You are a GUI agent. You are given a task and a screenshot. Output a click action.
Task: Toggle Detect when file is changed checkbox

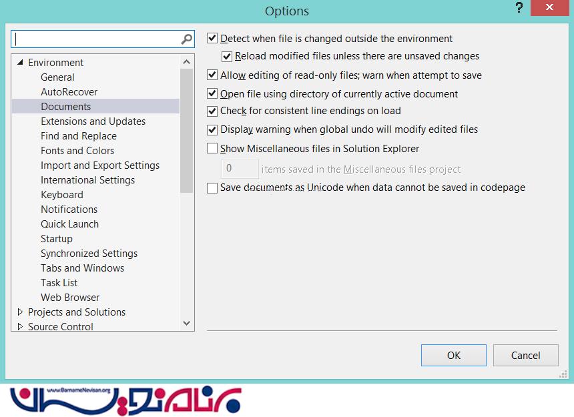(x=213, y=39)
